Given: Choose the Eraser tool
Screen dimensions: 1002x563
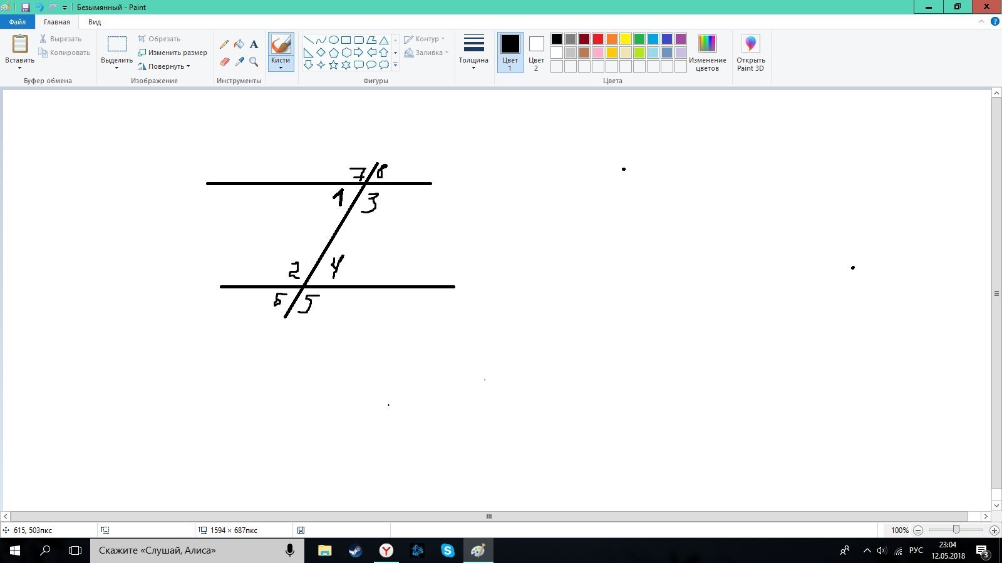Looking at the screenshot, I should click(x=224, y=61).
